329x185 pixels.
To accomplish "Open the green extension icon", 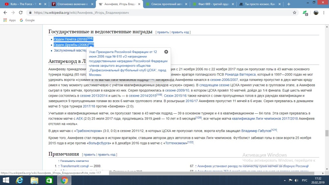I will 305,13.
